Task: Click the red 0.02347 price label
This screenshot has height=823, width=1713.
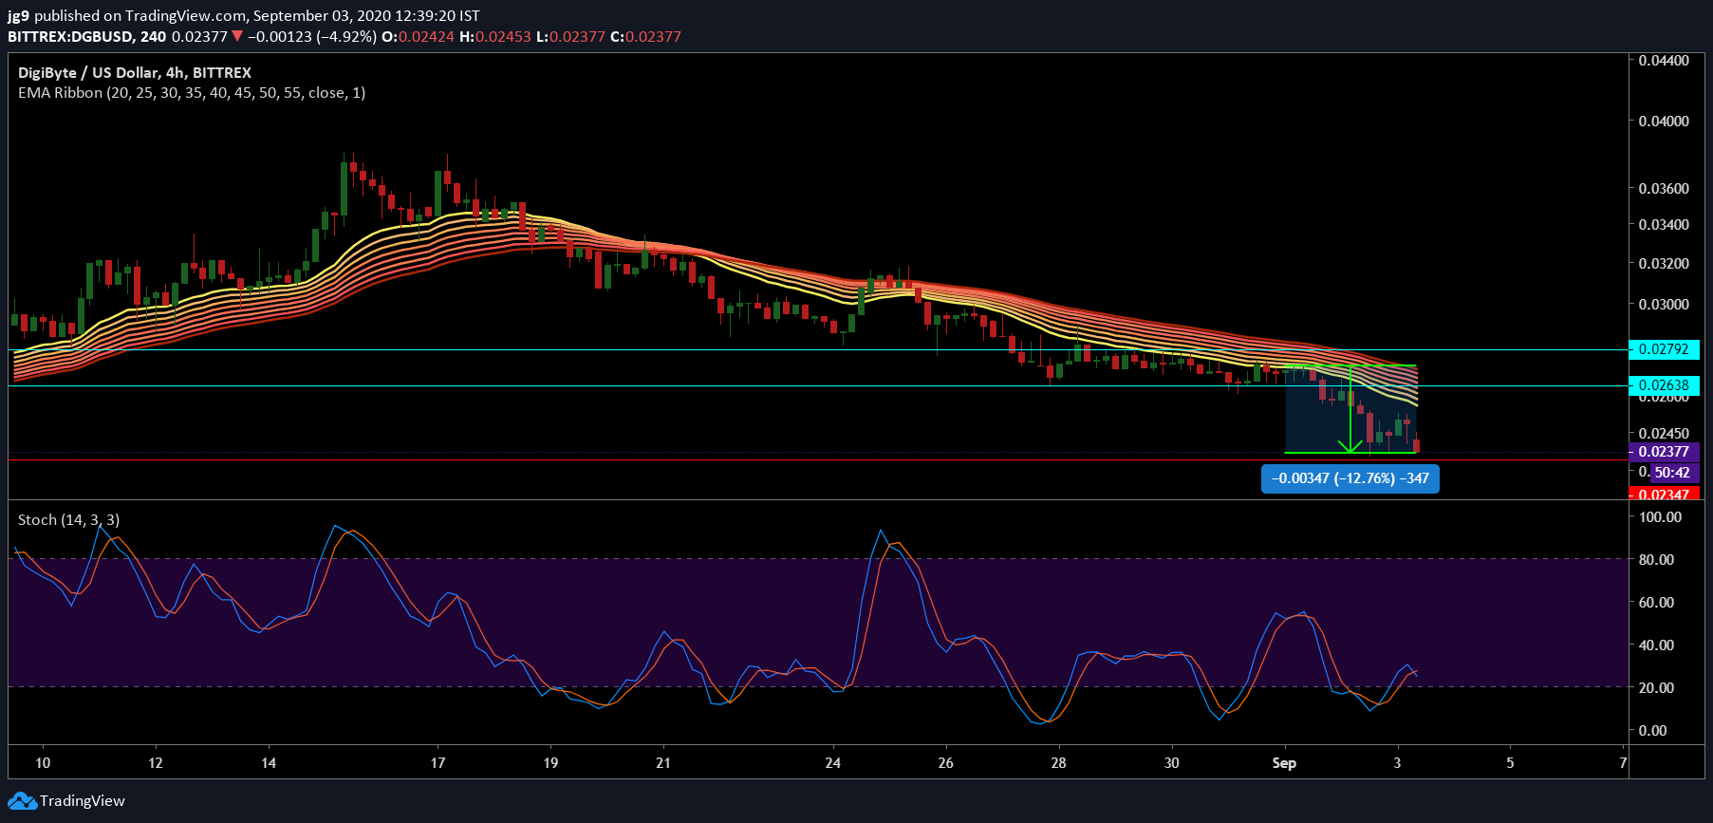Action: click(x=1664, y=495)
